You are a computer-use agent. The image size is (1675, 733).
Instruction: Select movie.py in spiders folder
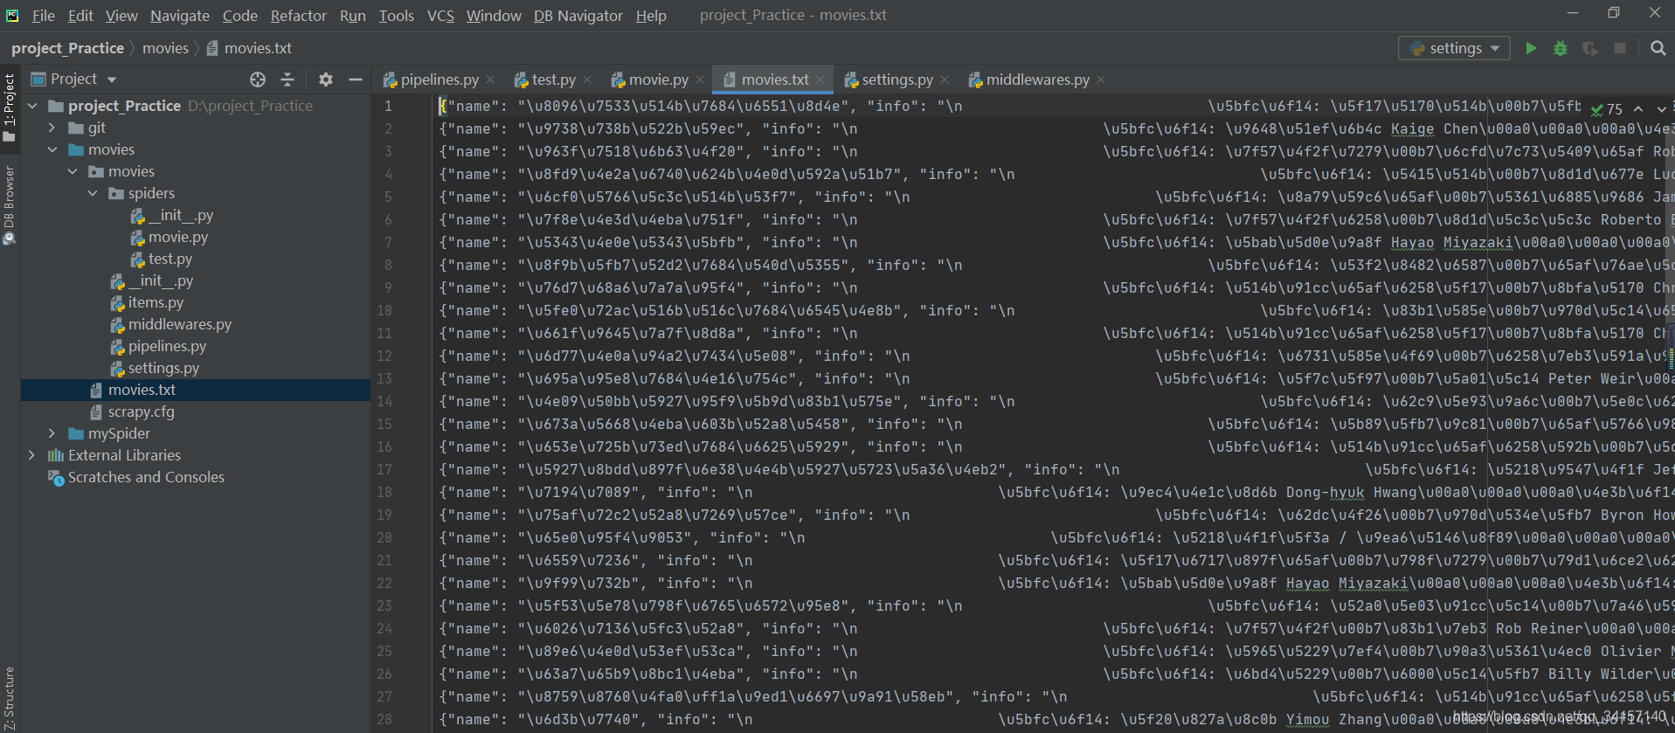click(x=178, y=237)
